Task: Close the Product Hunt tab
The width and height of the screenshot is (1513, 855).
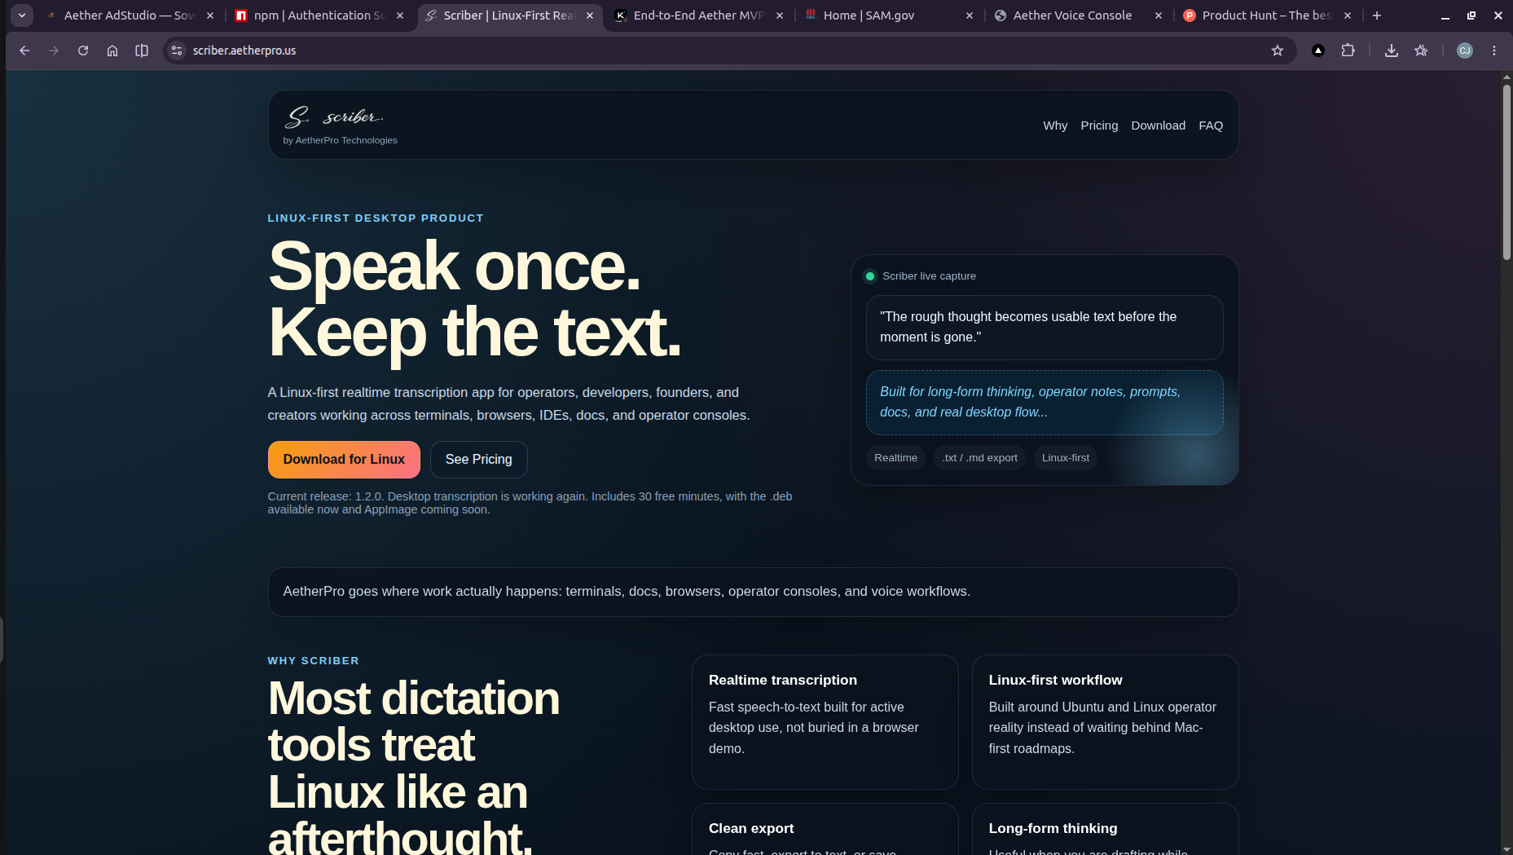Action: pos(1348,15)
